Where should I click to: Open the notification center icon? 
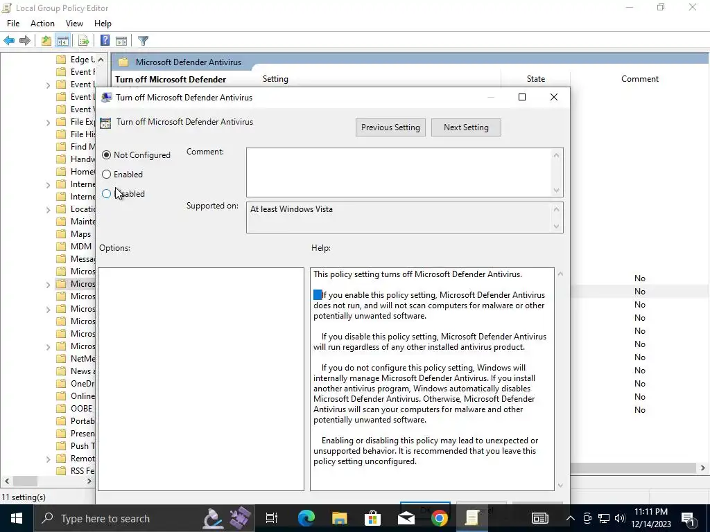pyautogui.click(x=689, y=518)
